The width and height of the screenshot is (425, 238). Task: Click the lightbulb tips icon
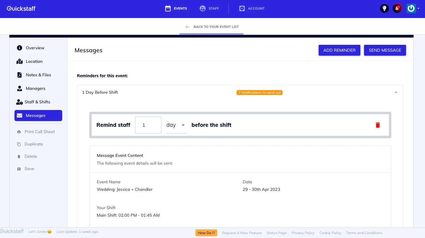[384, 8]
